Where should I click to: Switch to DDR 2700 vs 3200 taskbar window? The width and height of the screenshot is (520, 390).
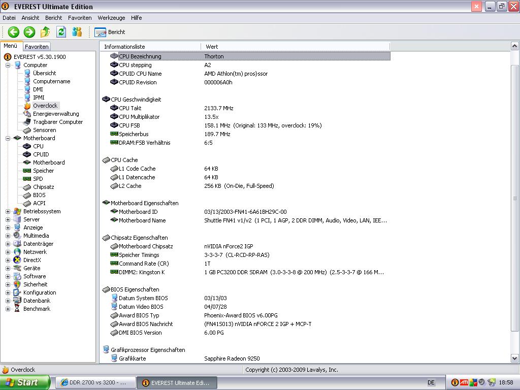(95, 383)
